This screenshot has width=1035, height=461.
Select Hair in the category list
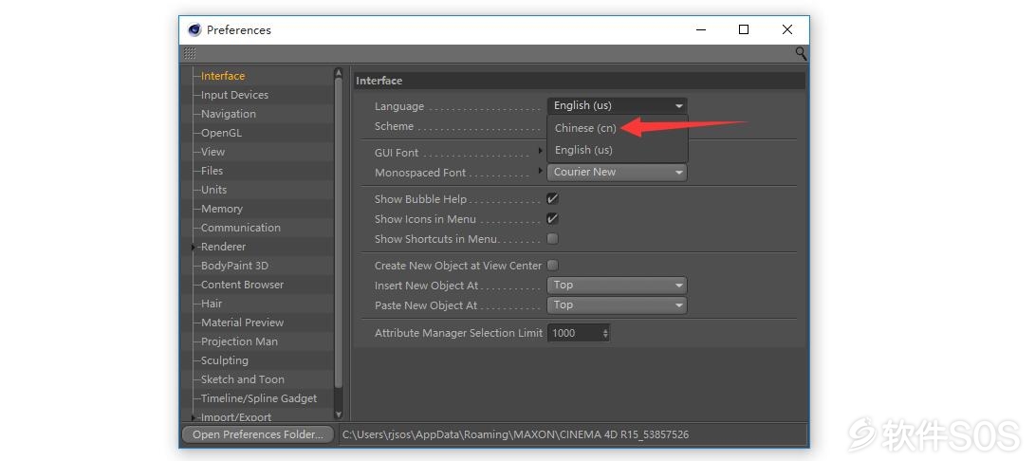point(212,304)
